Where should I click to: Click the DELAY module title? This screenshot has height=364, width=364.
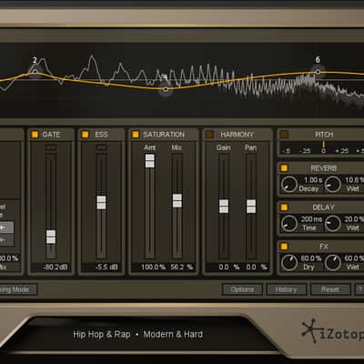pos(323,207)
